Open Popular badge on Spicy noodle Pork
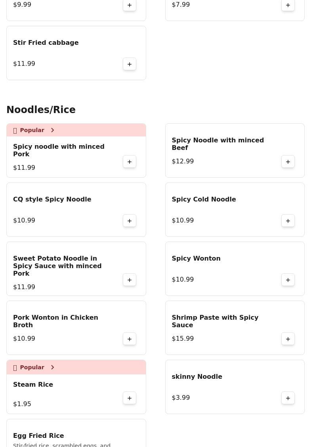 click(x=32, y=130)
